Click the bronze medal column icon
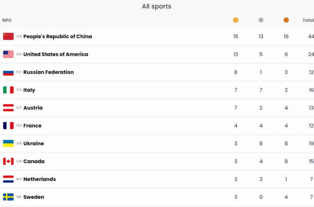This screenshot has height=207, width=314. point(286,20)
